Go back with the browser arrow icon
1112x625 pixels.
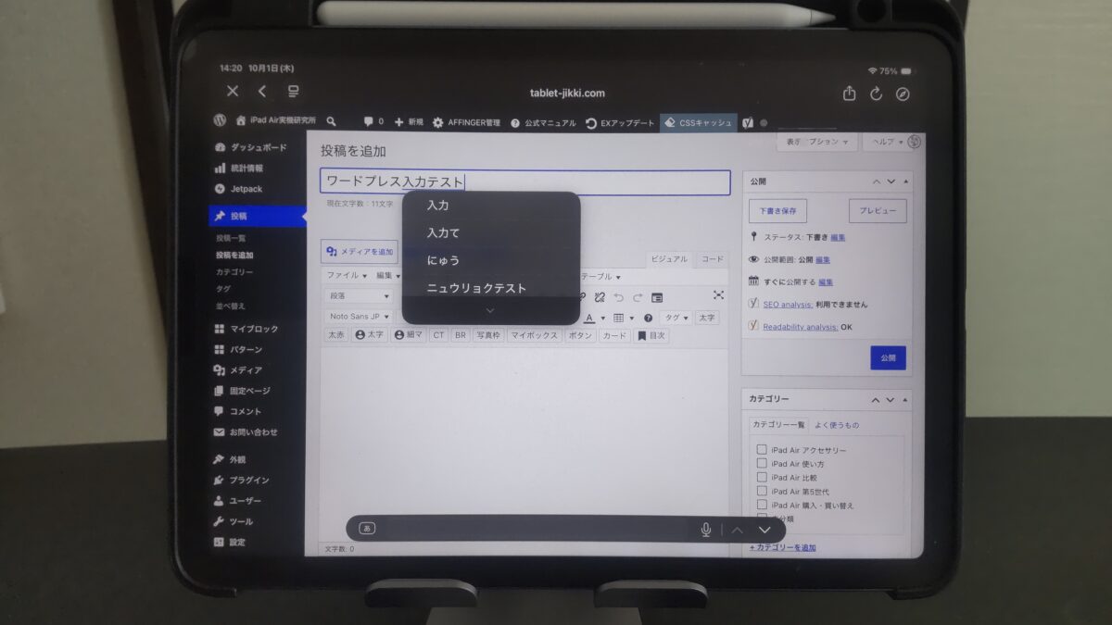pos(262,92)
